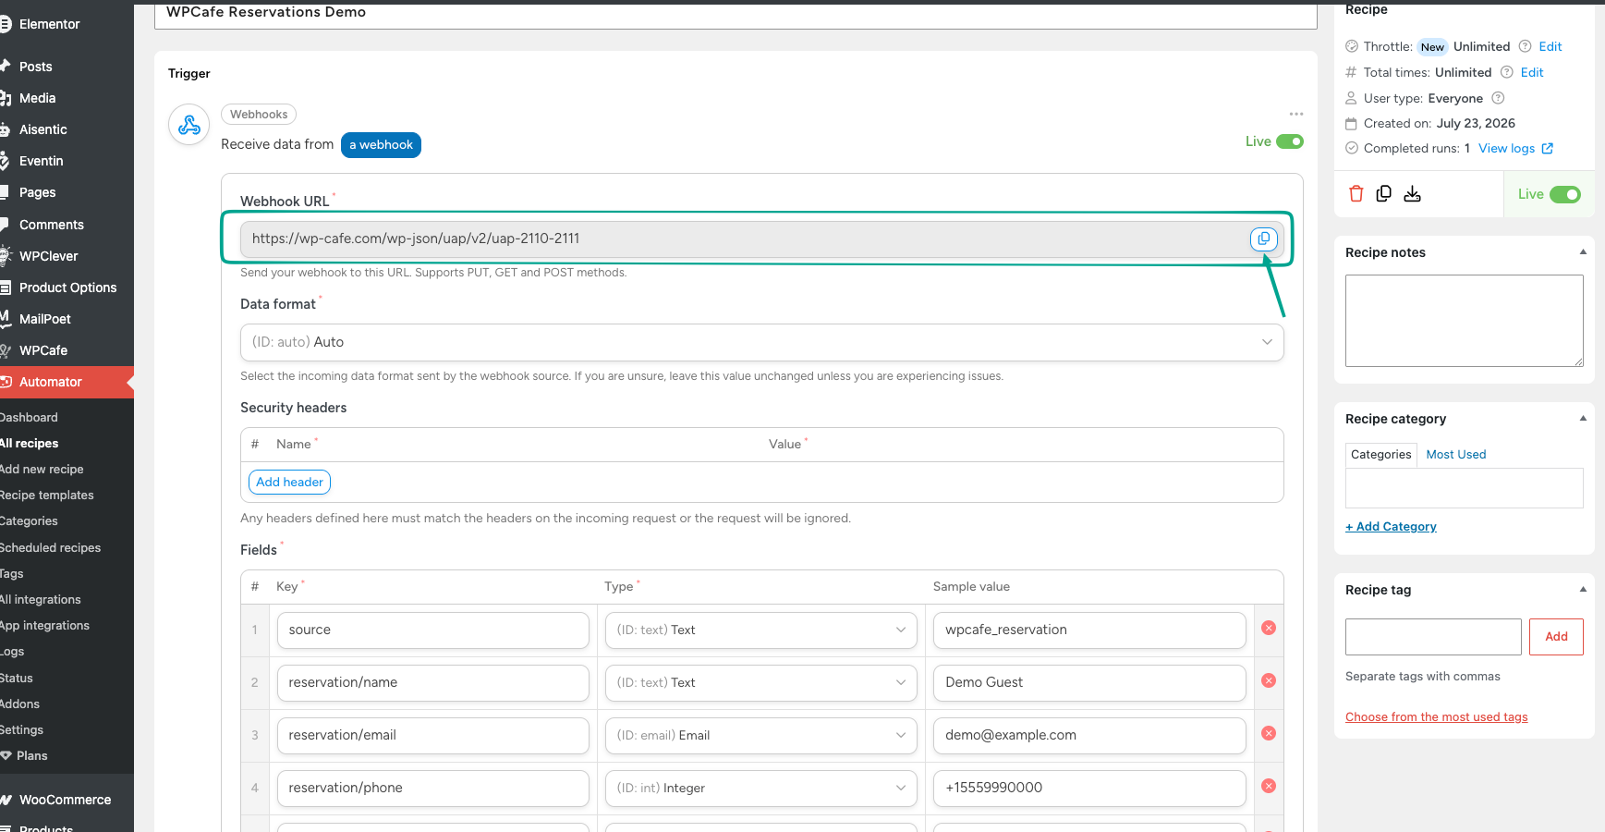Remove the reservation/phone field row
The image size is (1605, 832).
[x=1269, y=786]
